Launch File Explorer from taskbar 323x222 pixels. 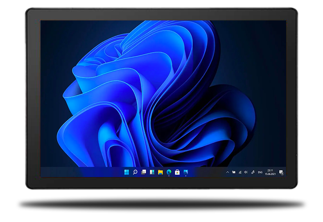(160, 173)
